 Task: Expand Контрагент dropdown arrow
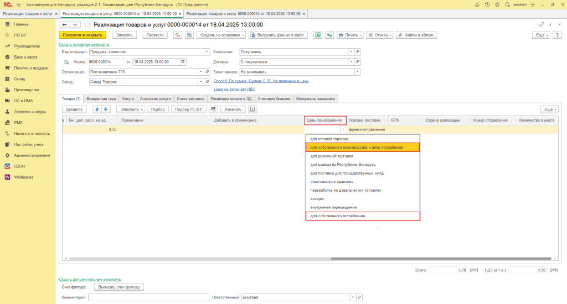click(x=351, y=51)
